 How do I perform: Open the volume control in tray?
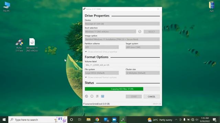(197, 120)
